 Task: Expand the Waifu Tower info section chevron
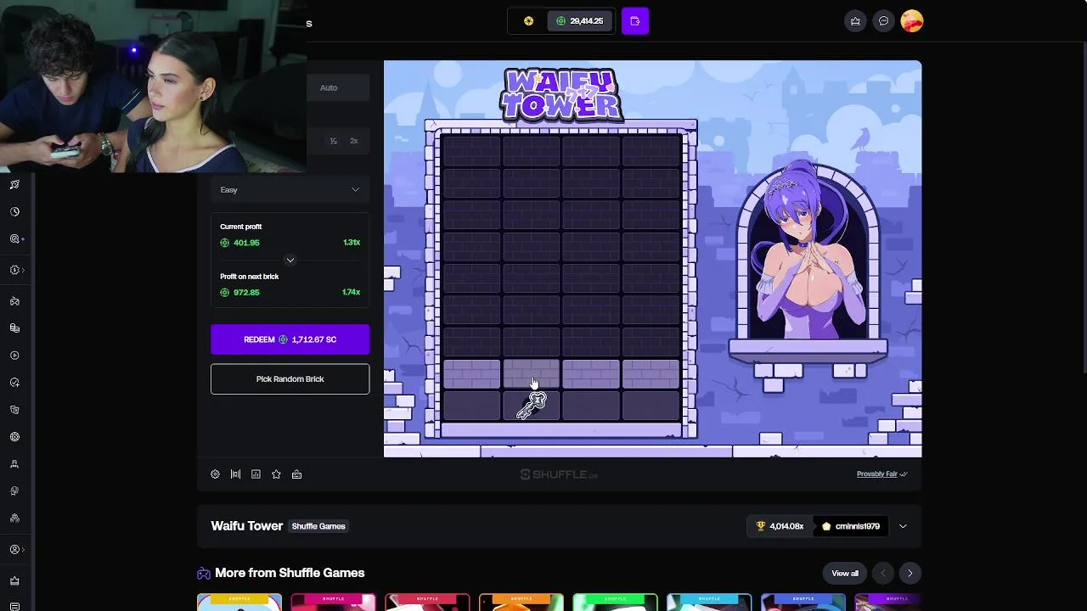click(903, 526)
